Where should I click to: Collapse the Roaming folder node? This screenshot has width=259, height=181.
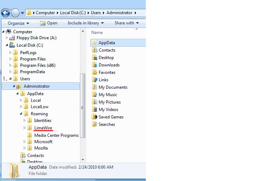[x=21, y=114]
